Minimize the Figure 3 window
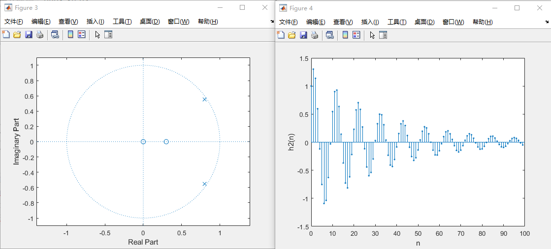 (x=220, y=7)
